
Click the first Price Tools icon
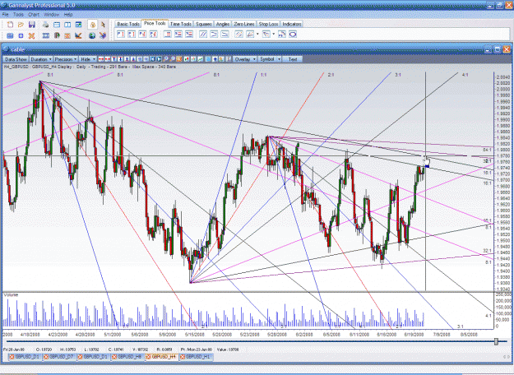pyautogui.click(x=121, y=34)
